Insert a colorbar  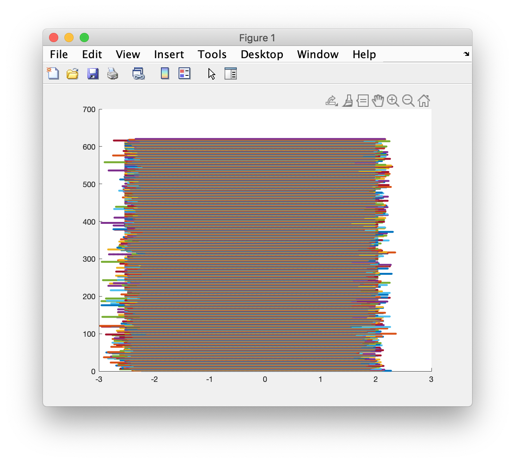[164, 73]
